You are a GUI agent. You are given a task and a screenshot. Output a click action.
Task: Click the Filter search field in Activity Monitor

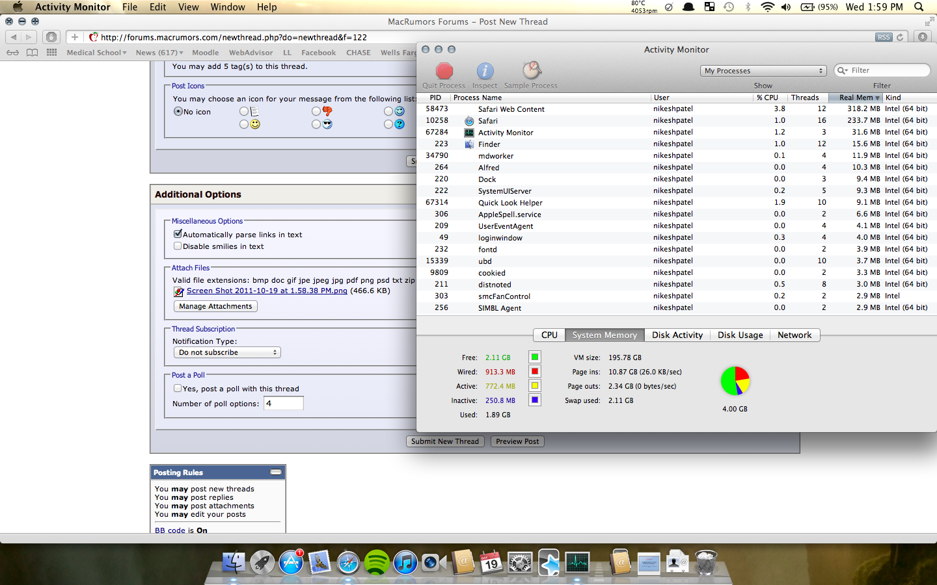(882, 70)
